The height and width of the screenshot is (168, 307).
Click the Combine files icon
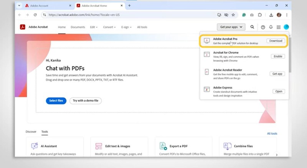(x=227, y=146)
